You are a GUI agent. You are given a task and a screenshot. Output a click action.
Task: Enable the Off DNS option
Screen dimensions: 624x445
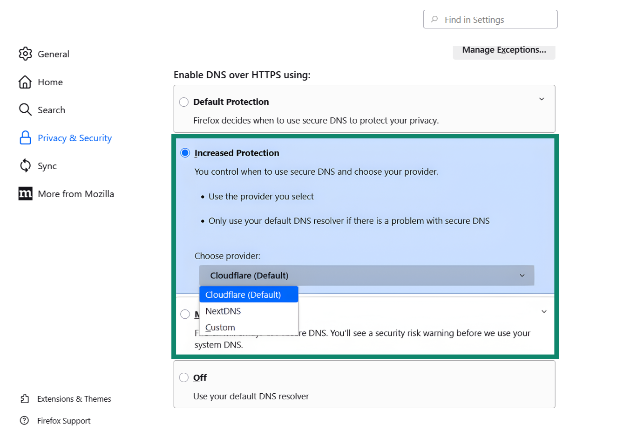pyautogui.click(x=184, y=377)
